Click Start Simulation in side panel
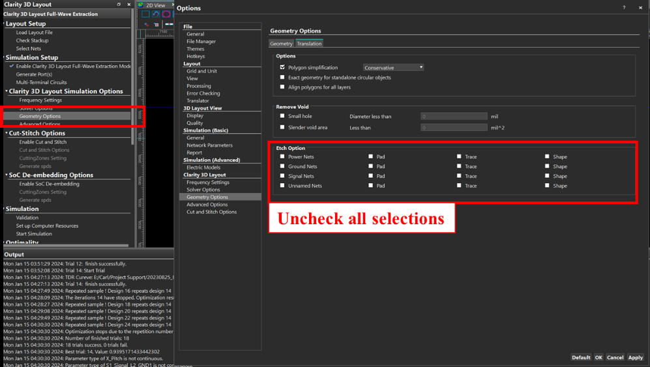 (34, 234)
